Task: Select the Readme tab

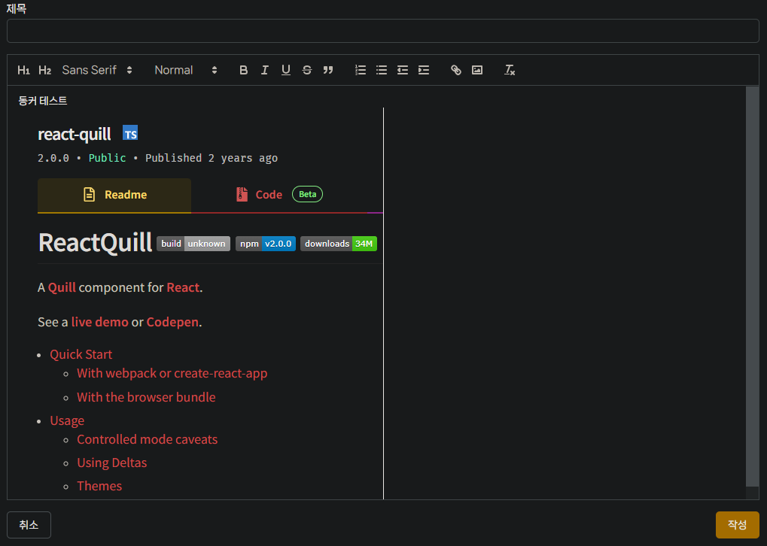Action: click(114, 195)
